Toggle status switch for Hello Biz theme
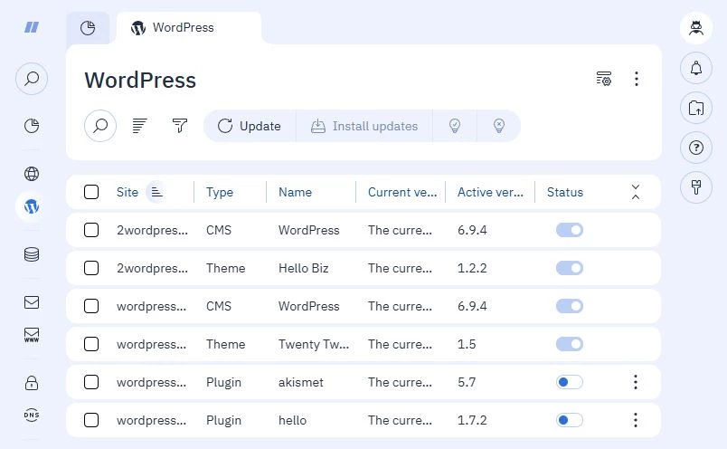The image size is (727, 449). click(570, 268)
